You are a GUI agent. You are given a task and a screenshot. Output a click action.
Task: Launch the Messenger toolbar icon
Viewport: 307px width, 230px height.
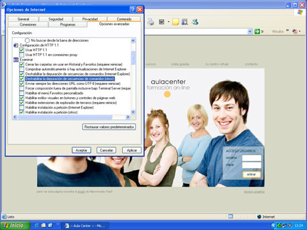click(x=195, y=22)
